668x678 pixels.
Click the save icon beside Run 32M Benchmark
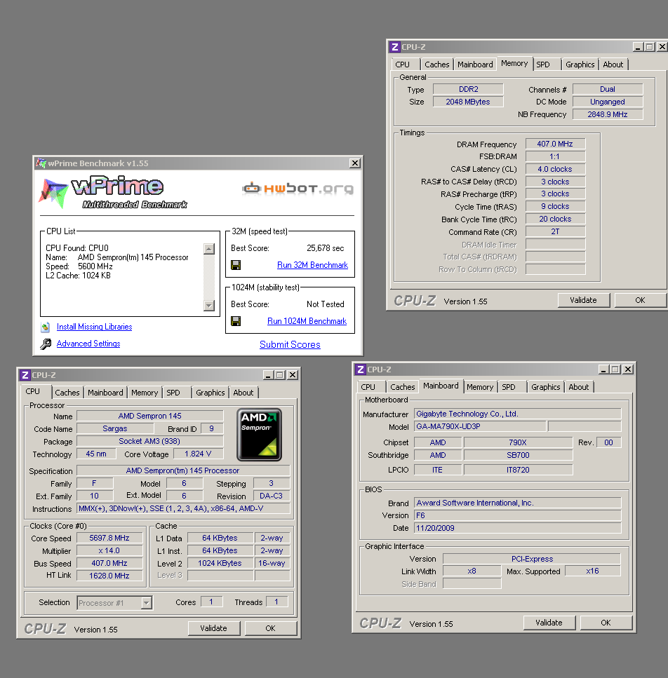(x=236, y=265)
